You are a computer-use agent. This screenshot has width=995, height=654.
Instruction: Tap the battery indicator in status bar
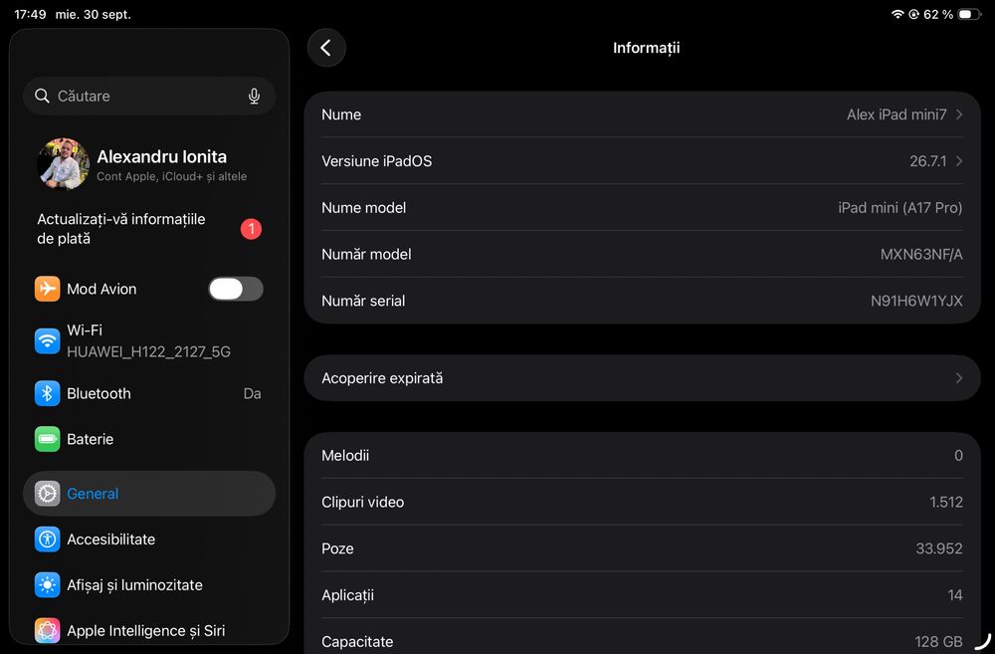pyautogui.click(x=969, y=14)
